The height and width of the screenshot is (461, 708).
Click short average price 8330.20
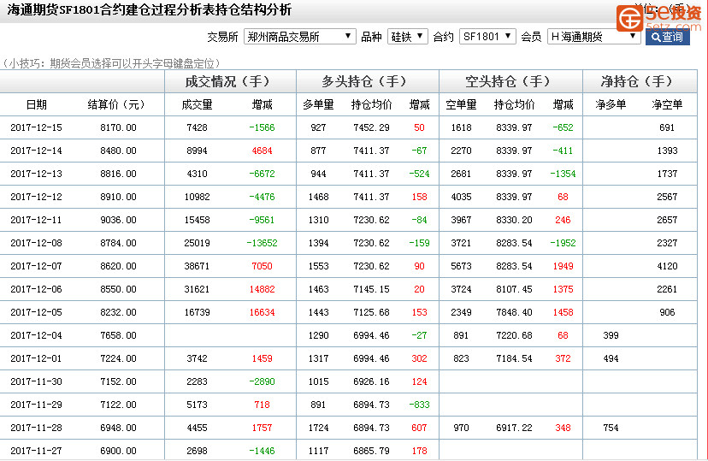click(x=514, y=220)
